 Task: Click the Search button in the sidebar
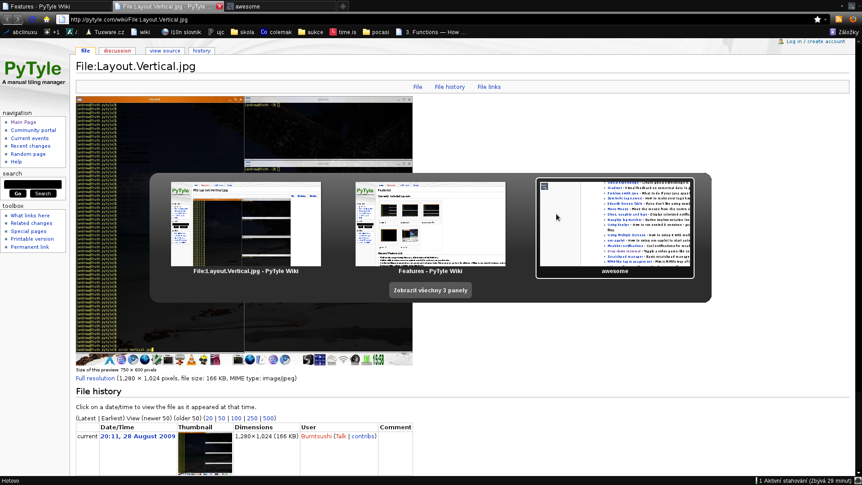[43, 194]
